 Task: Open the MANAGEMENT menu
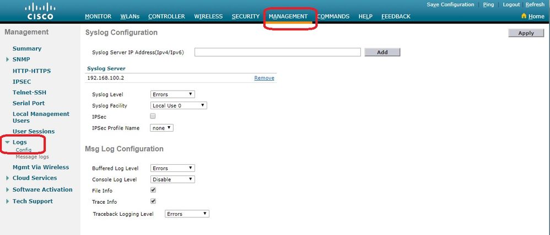(288, 16)
